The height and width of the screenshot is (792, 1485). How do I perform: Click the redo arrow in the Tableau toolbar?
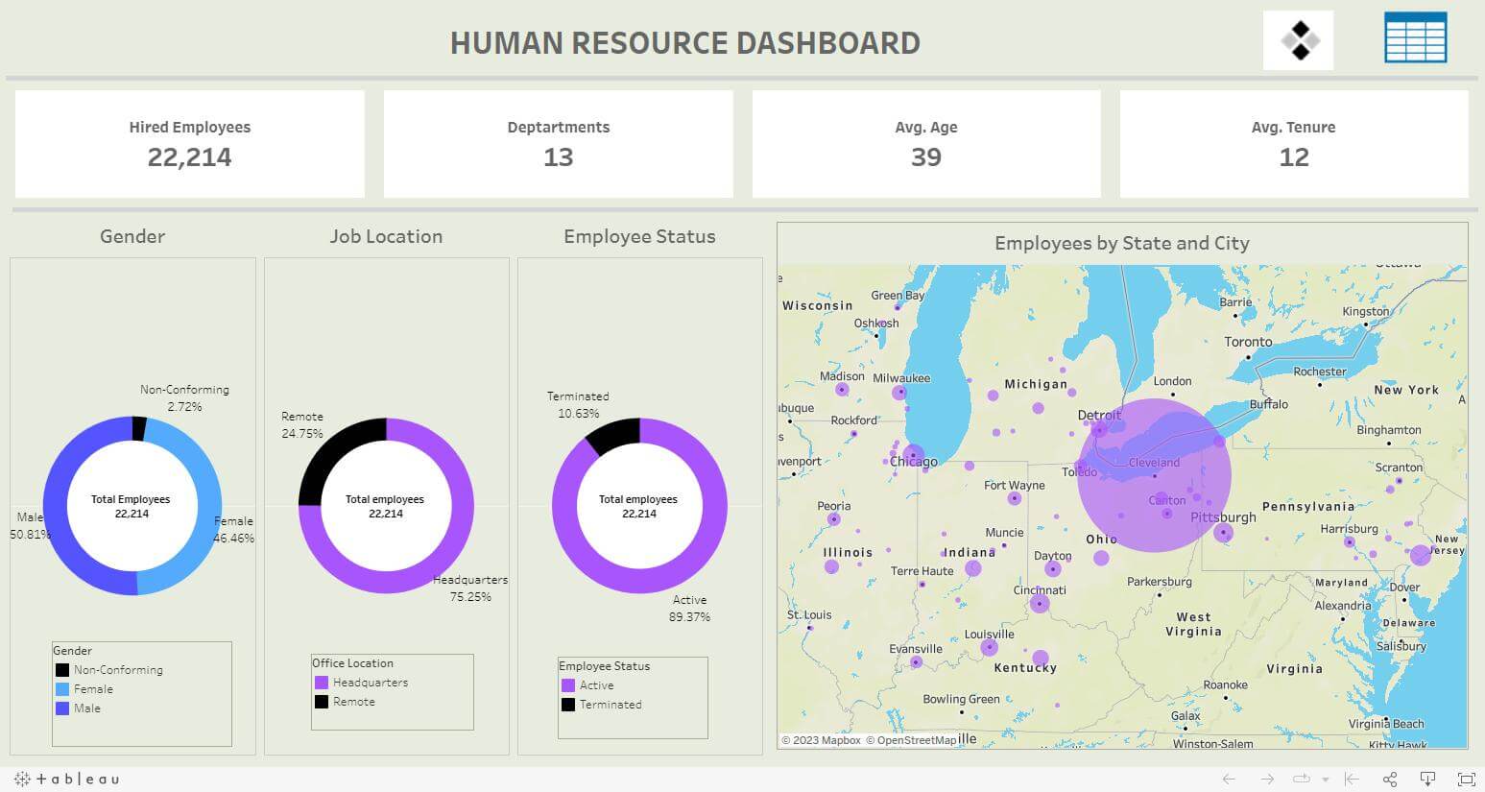coord(1267,779)
